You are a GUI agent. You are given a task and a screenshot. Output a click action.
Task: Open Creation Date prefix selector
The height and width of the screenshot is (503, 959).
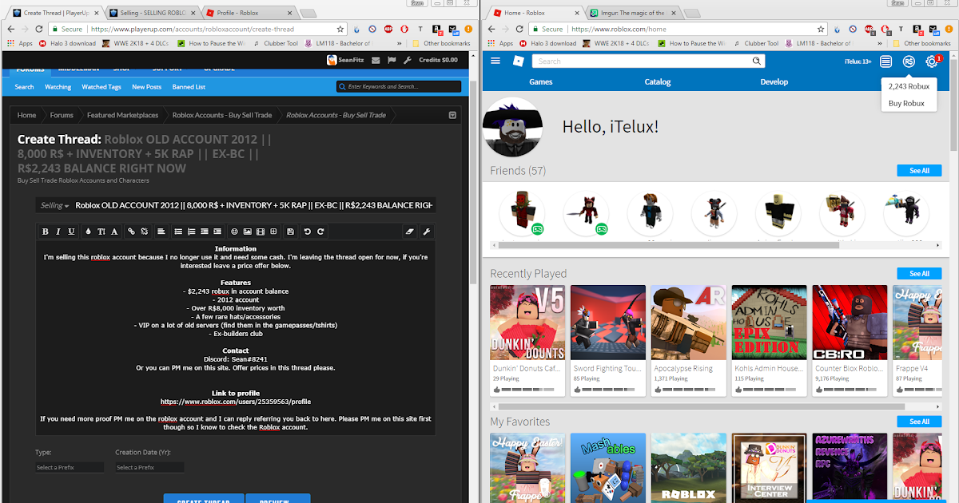tap(149, 467)
